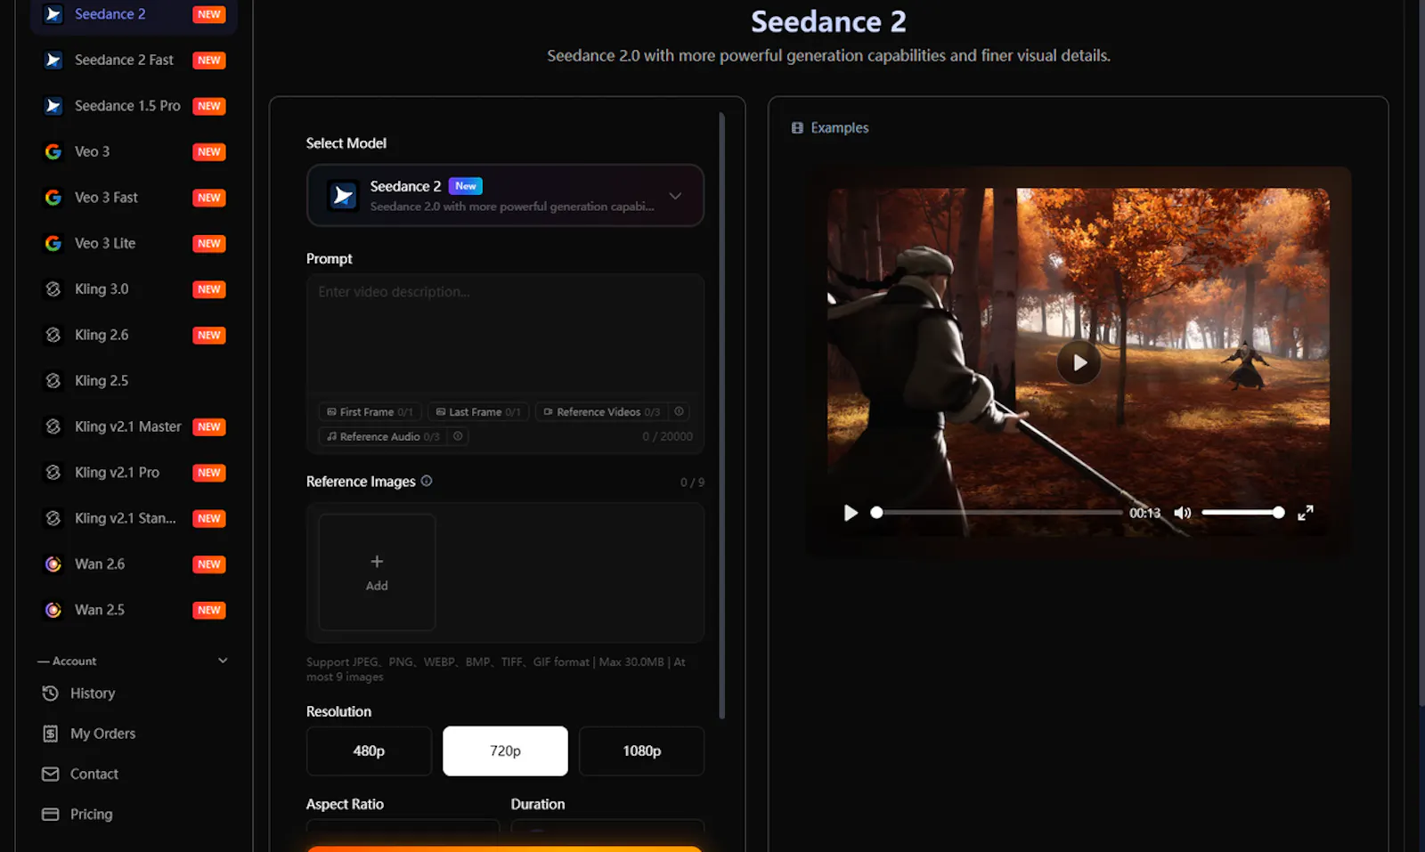1425x852 pixels.
Task: Open My Orders receipt icon
Action: [51, 734]
